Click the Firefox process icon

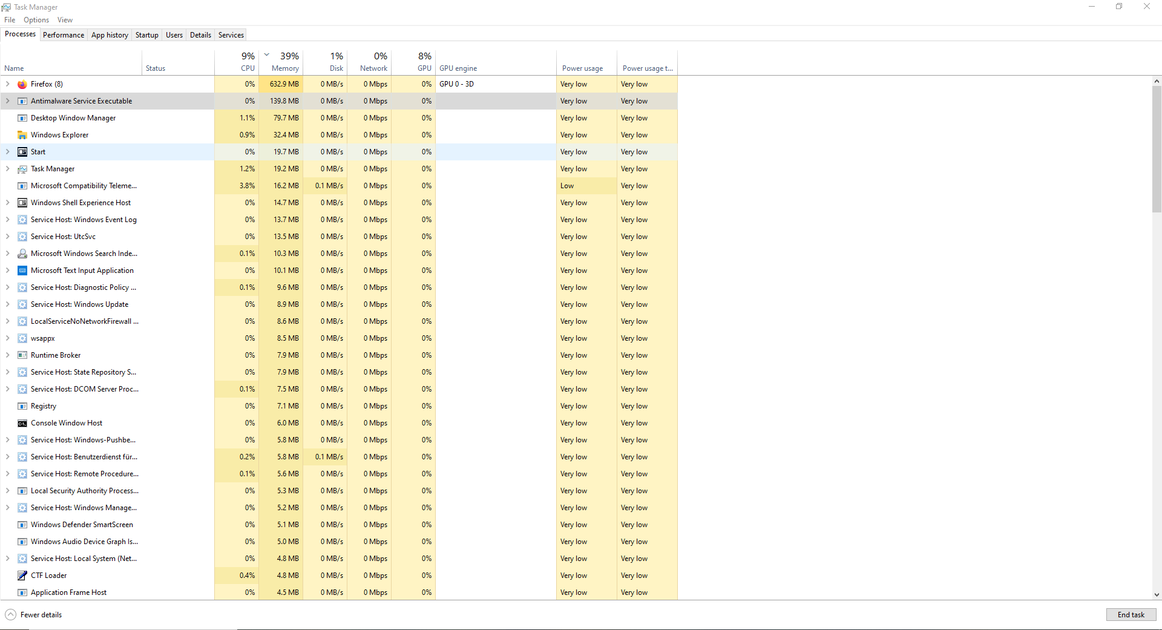[22, 84]
